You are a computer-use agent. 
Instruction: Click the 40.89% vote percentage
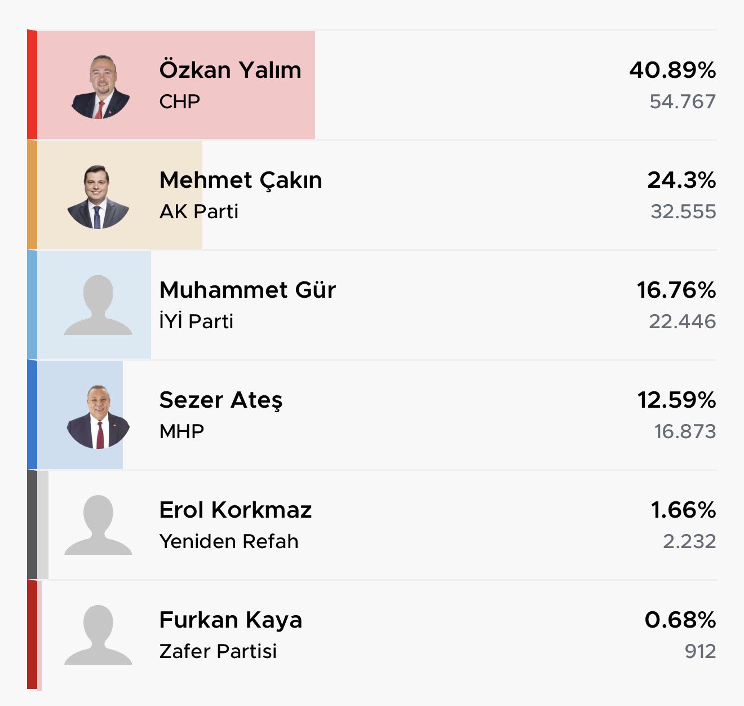click(x=672, y=70)
